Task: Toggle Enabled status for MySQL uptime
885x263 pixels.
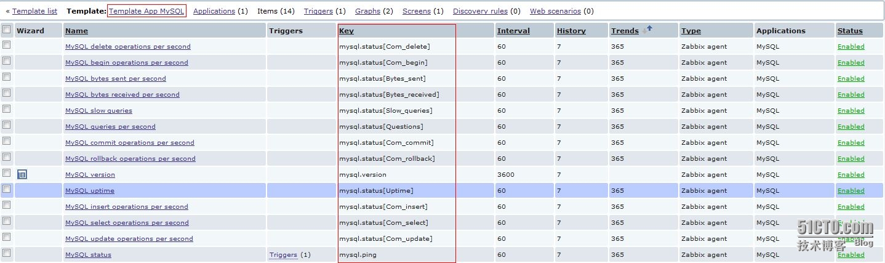Action: pos(851,191)
